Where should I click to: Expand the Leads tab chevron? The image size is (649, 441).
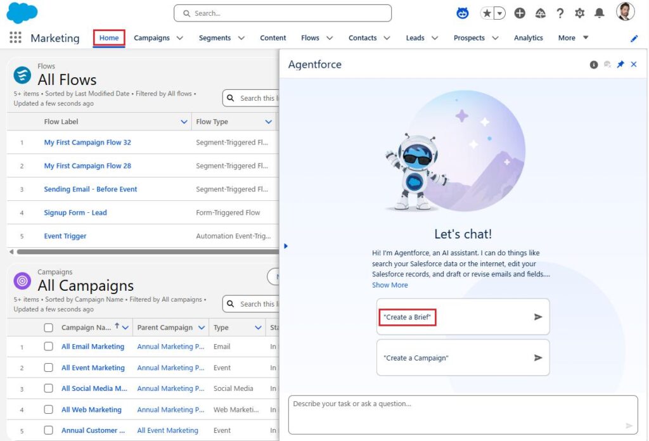[435, 38]
